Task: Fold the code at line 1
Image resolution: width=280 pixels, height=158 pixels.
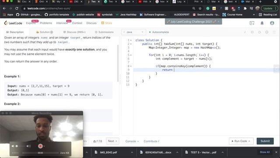Action: tap(131, 40)
